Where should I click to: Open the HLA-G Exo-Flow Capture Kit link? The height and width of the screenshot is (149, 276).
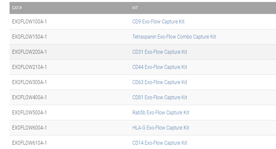pos(160,128)
